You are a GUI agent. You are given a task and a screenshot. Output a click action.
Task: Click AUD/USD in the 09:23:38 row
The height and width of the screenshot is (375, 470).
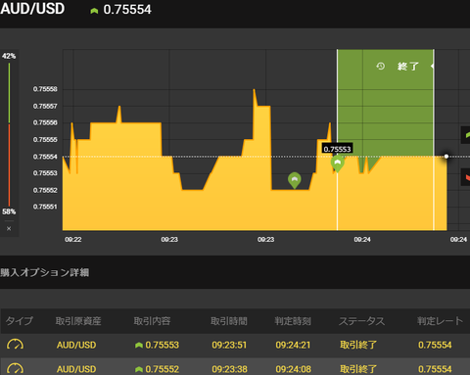coord(76,369)
